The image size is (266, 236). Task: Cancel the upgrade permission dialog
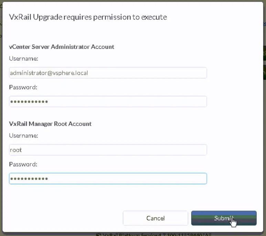156,218
